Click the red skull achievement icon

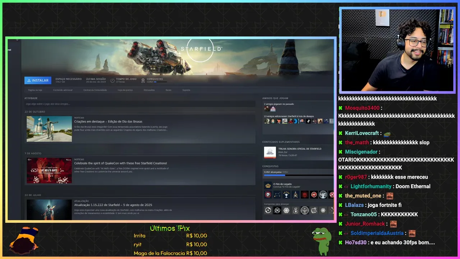[305, 195]
